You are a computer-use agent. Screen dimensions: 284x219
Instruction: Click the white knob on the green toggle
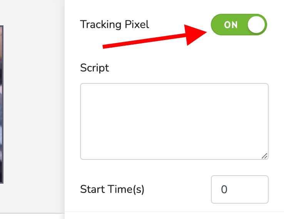pyautogui.click(x=256, y=25)
